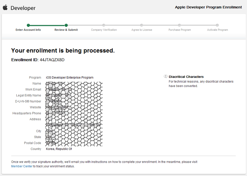Image resolution: width=247 pixels, height=176 pixels.
Task: Click the Purchase Program progress dot
Action: [179, 25]
